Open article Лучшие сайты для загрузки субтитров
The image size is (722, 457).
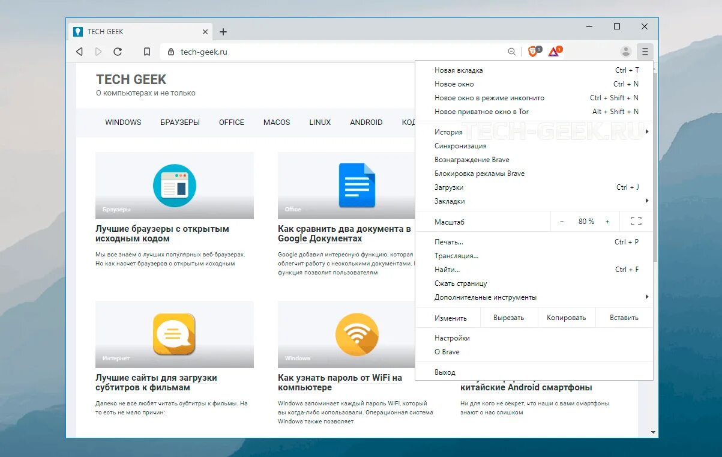[x=156, y=383]
